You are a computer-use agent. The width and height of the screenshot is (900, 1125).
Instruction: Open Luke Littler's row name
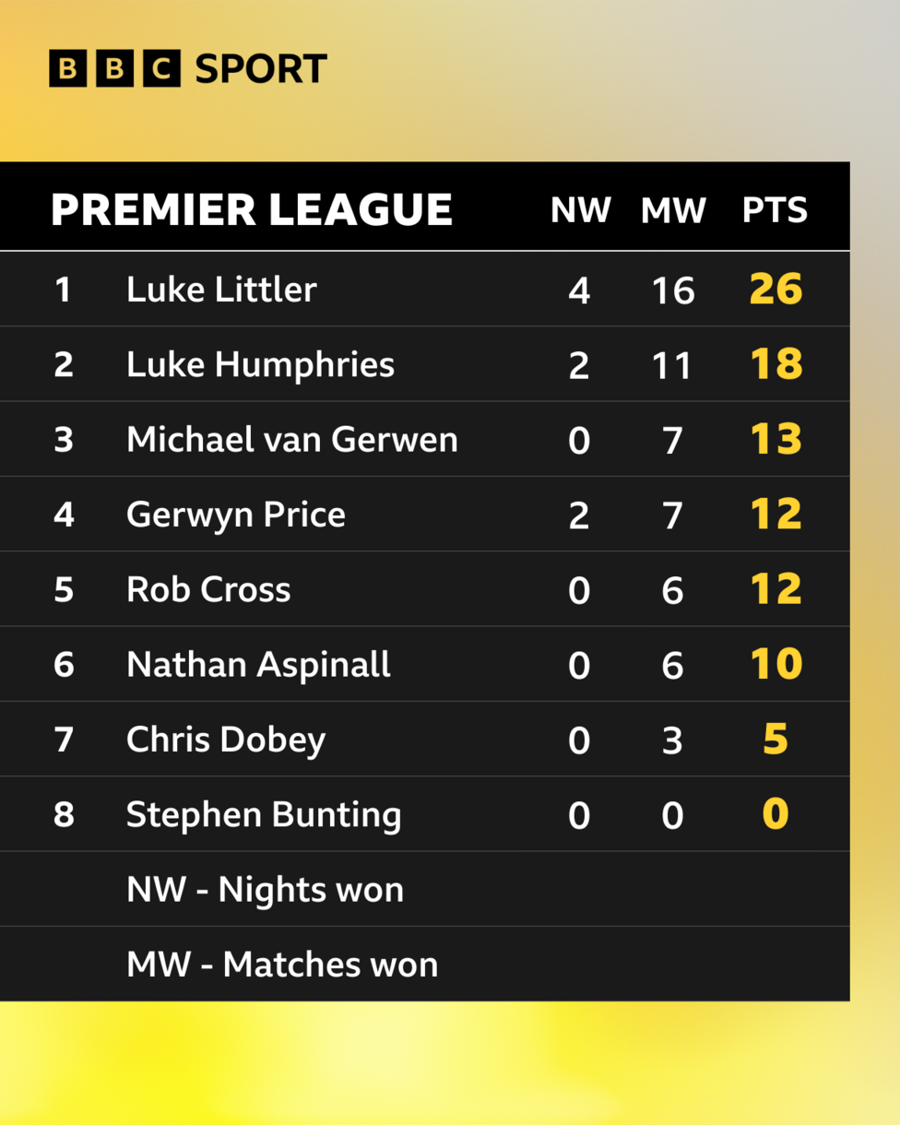click(221, 290)
